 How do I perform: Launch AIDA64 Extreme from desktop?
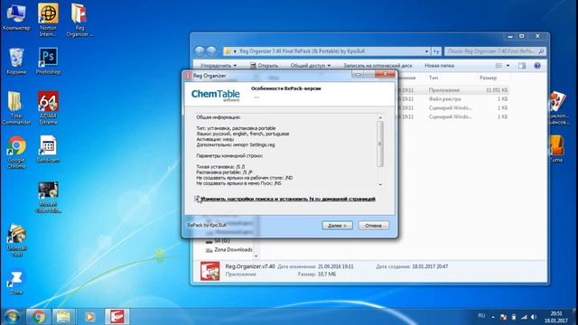point(48,108)
